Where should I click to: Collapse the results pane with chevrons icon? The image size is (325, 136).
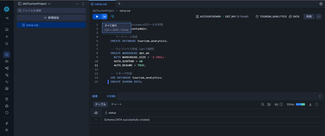pos(320,96)
